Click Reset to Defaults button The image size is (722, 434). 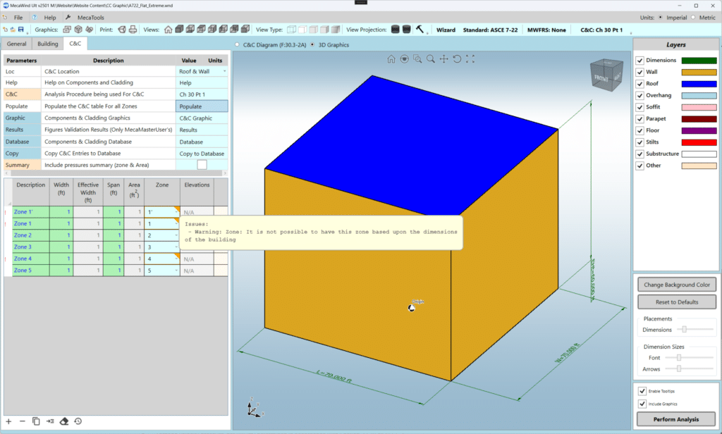coord(677,302)
